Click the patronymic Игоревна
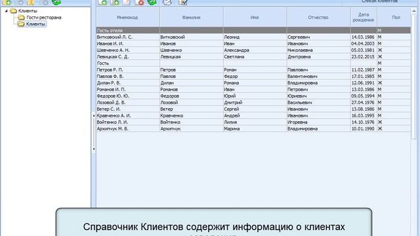Viewport: 420px width, 236px height. coord(297,123)
